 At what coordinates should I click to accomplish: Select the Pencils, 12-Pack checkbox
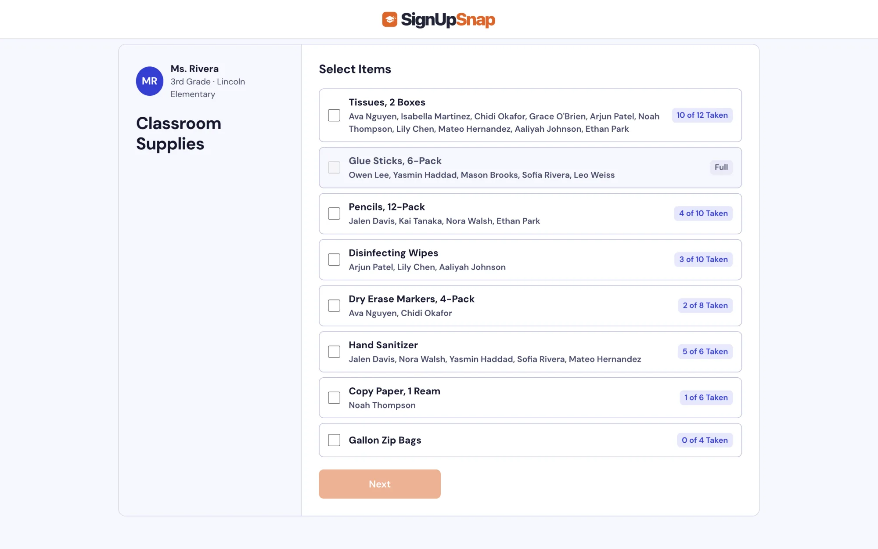pos(334,213)
